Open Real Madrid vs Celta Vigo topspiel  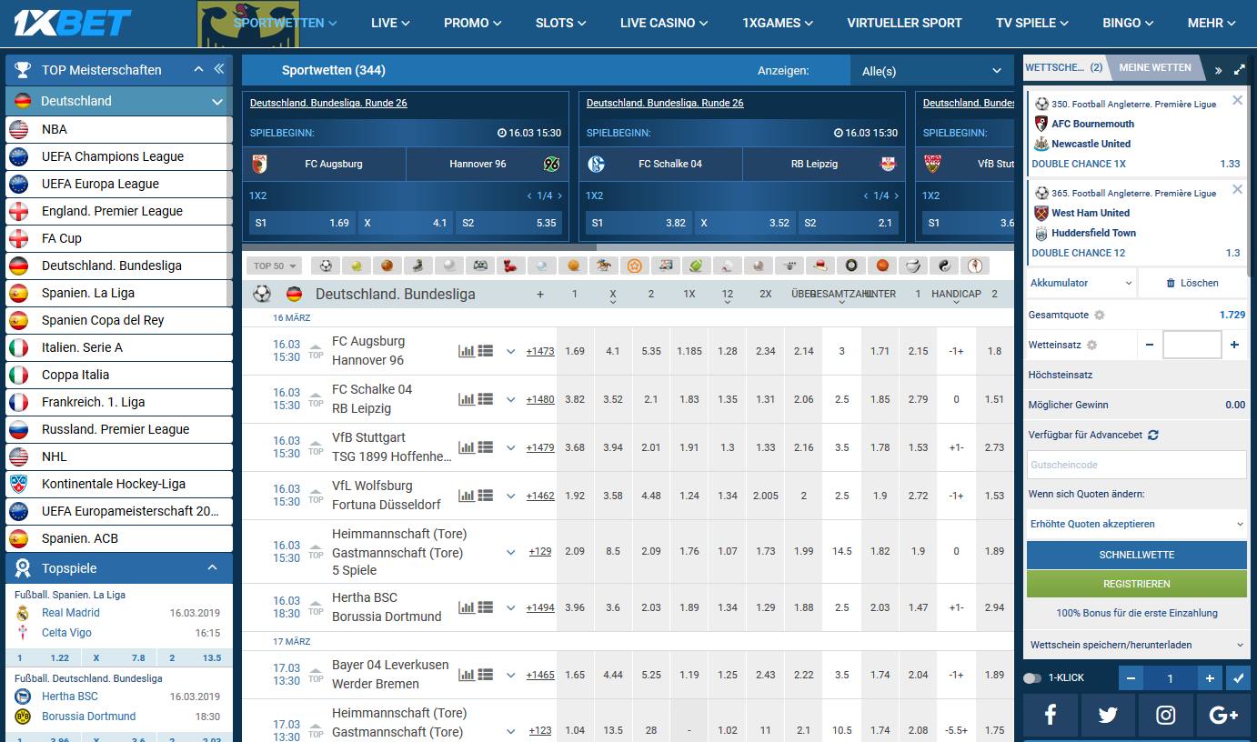117,623
